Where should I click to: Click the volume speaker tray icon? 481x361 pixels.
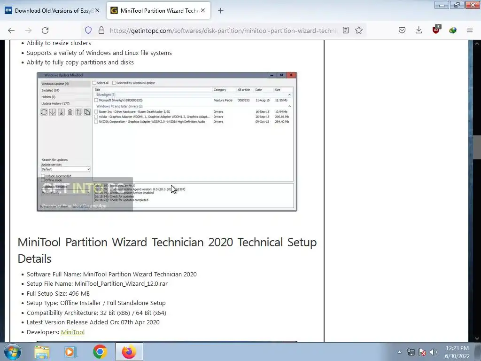point(434,352)
